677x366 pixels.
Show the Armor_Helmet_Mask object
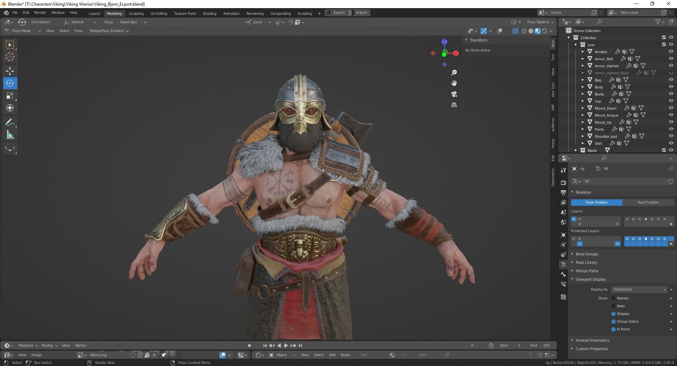click(671, 73)
